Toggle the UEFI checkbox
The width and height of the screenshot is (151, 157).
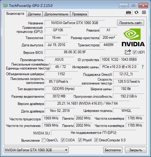(x=134, y=52)
